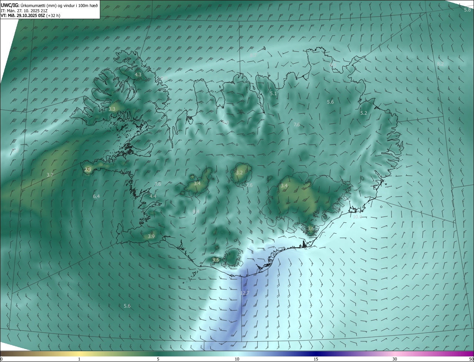Click the 3.5 value label on the map
474x362 pixels.
tap(216, 260)
